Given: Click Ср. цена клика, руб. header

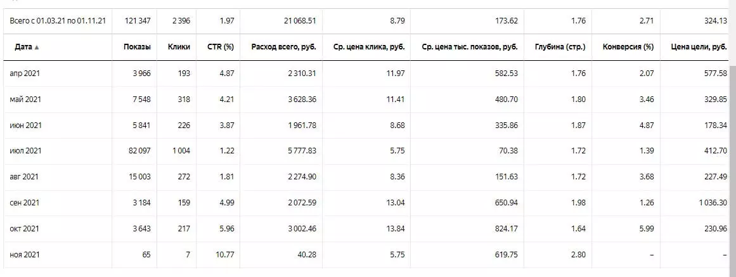Looking at the screenshot, I should click(369, 47).
